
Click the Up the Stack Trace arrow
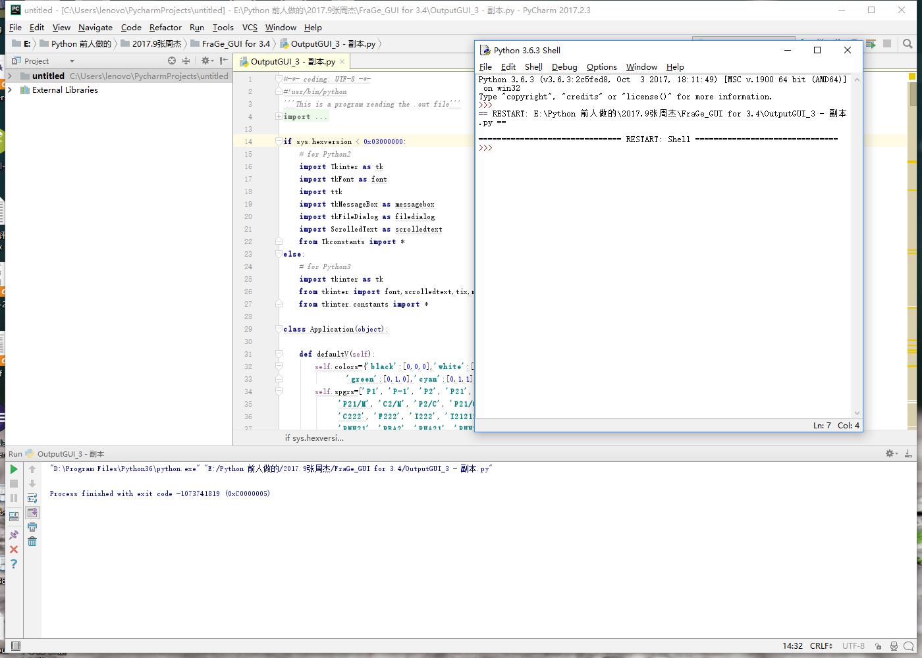click(32, 469)
